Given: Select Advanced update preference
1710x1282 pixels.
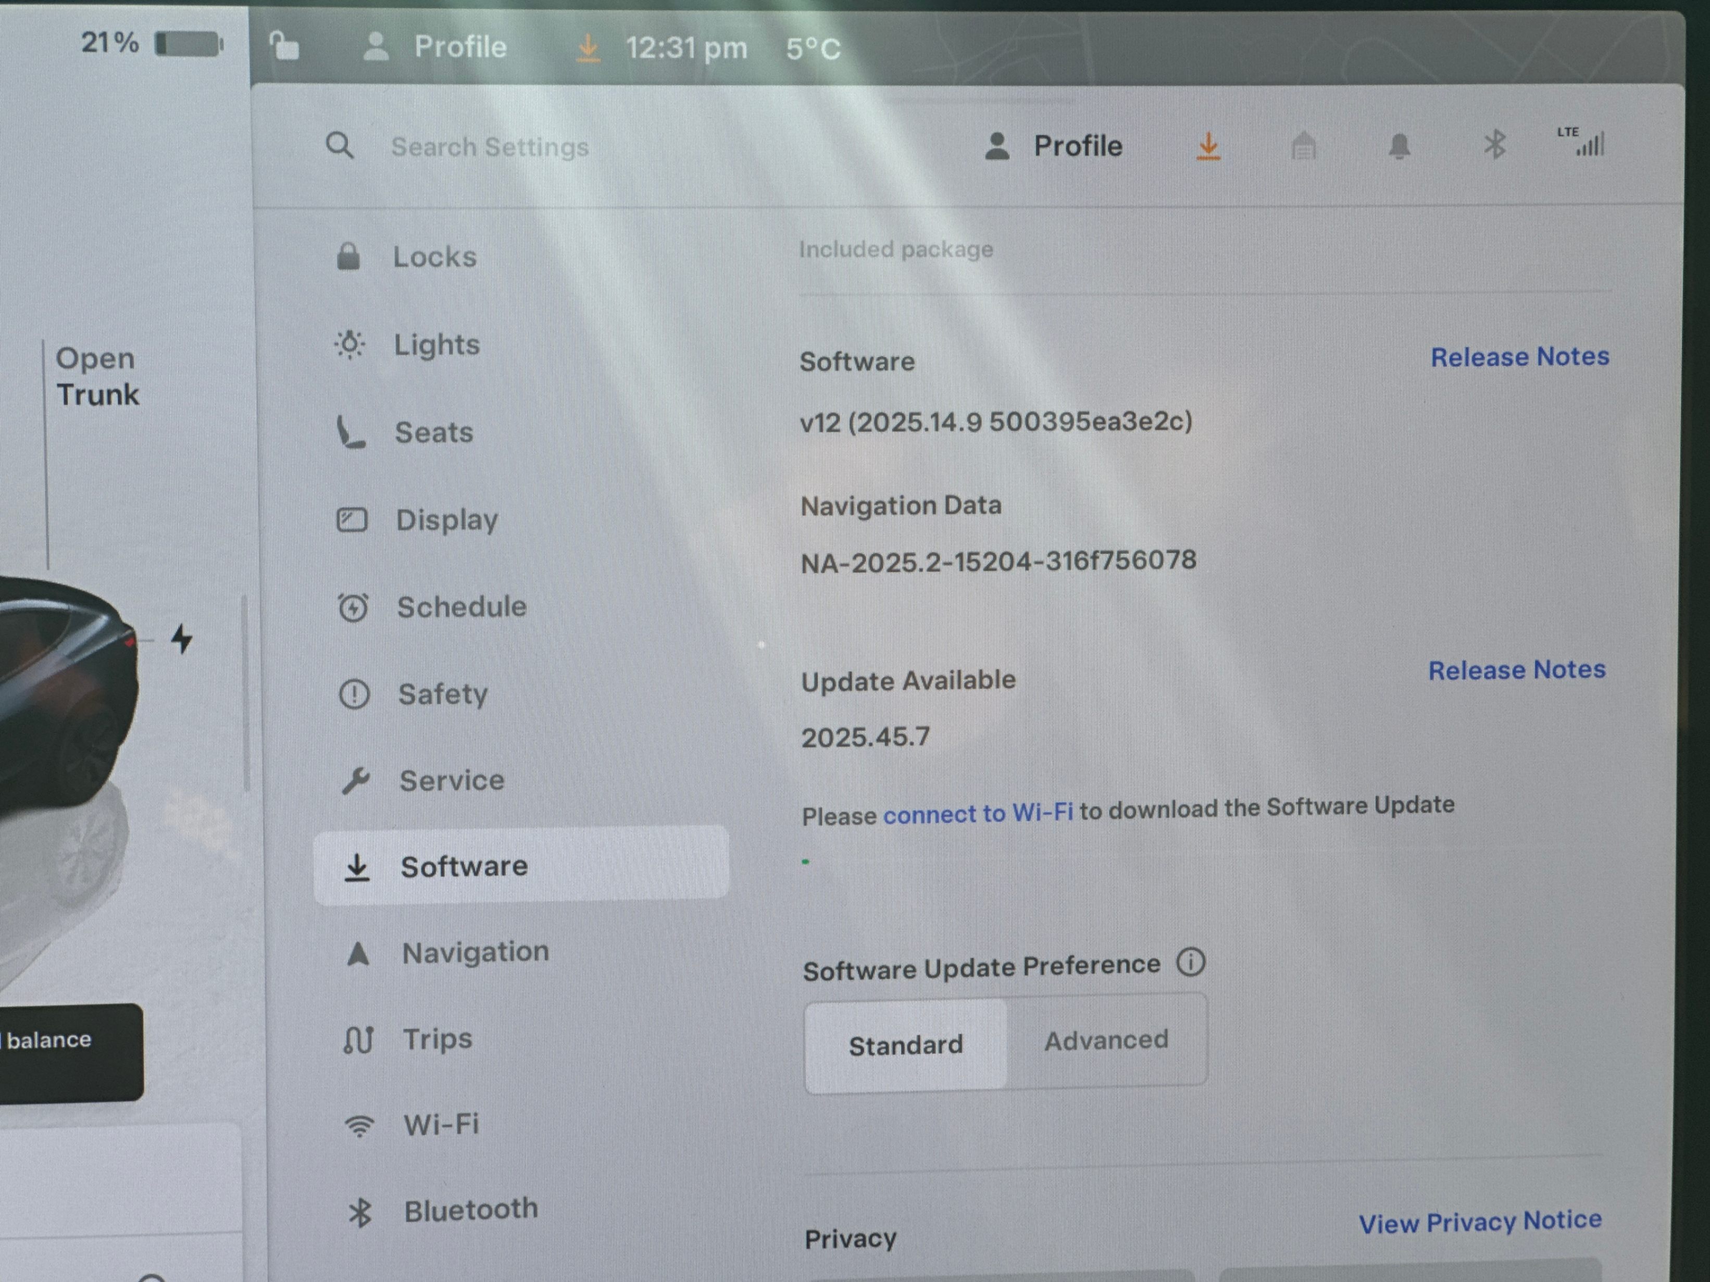Looking at the screenshot, I should click(1106, 1041).
